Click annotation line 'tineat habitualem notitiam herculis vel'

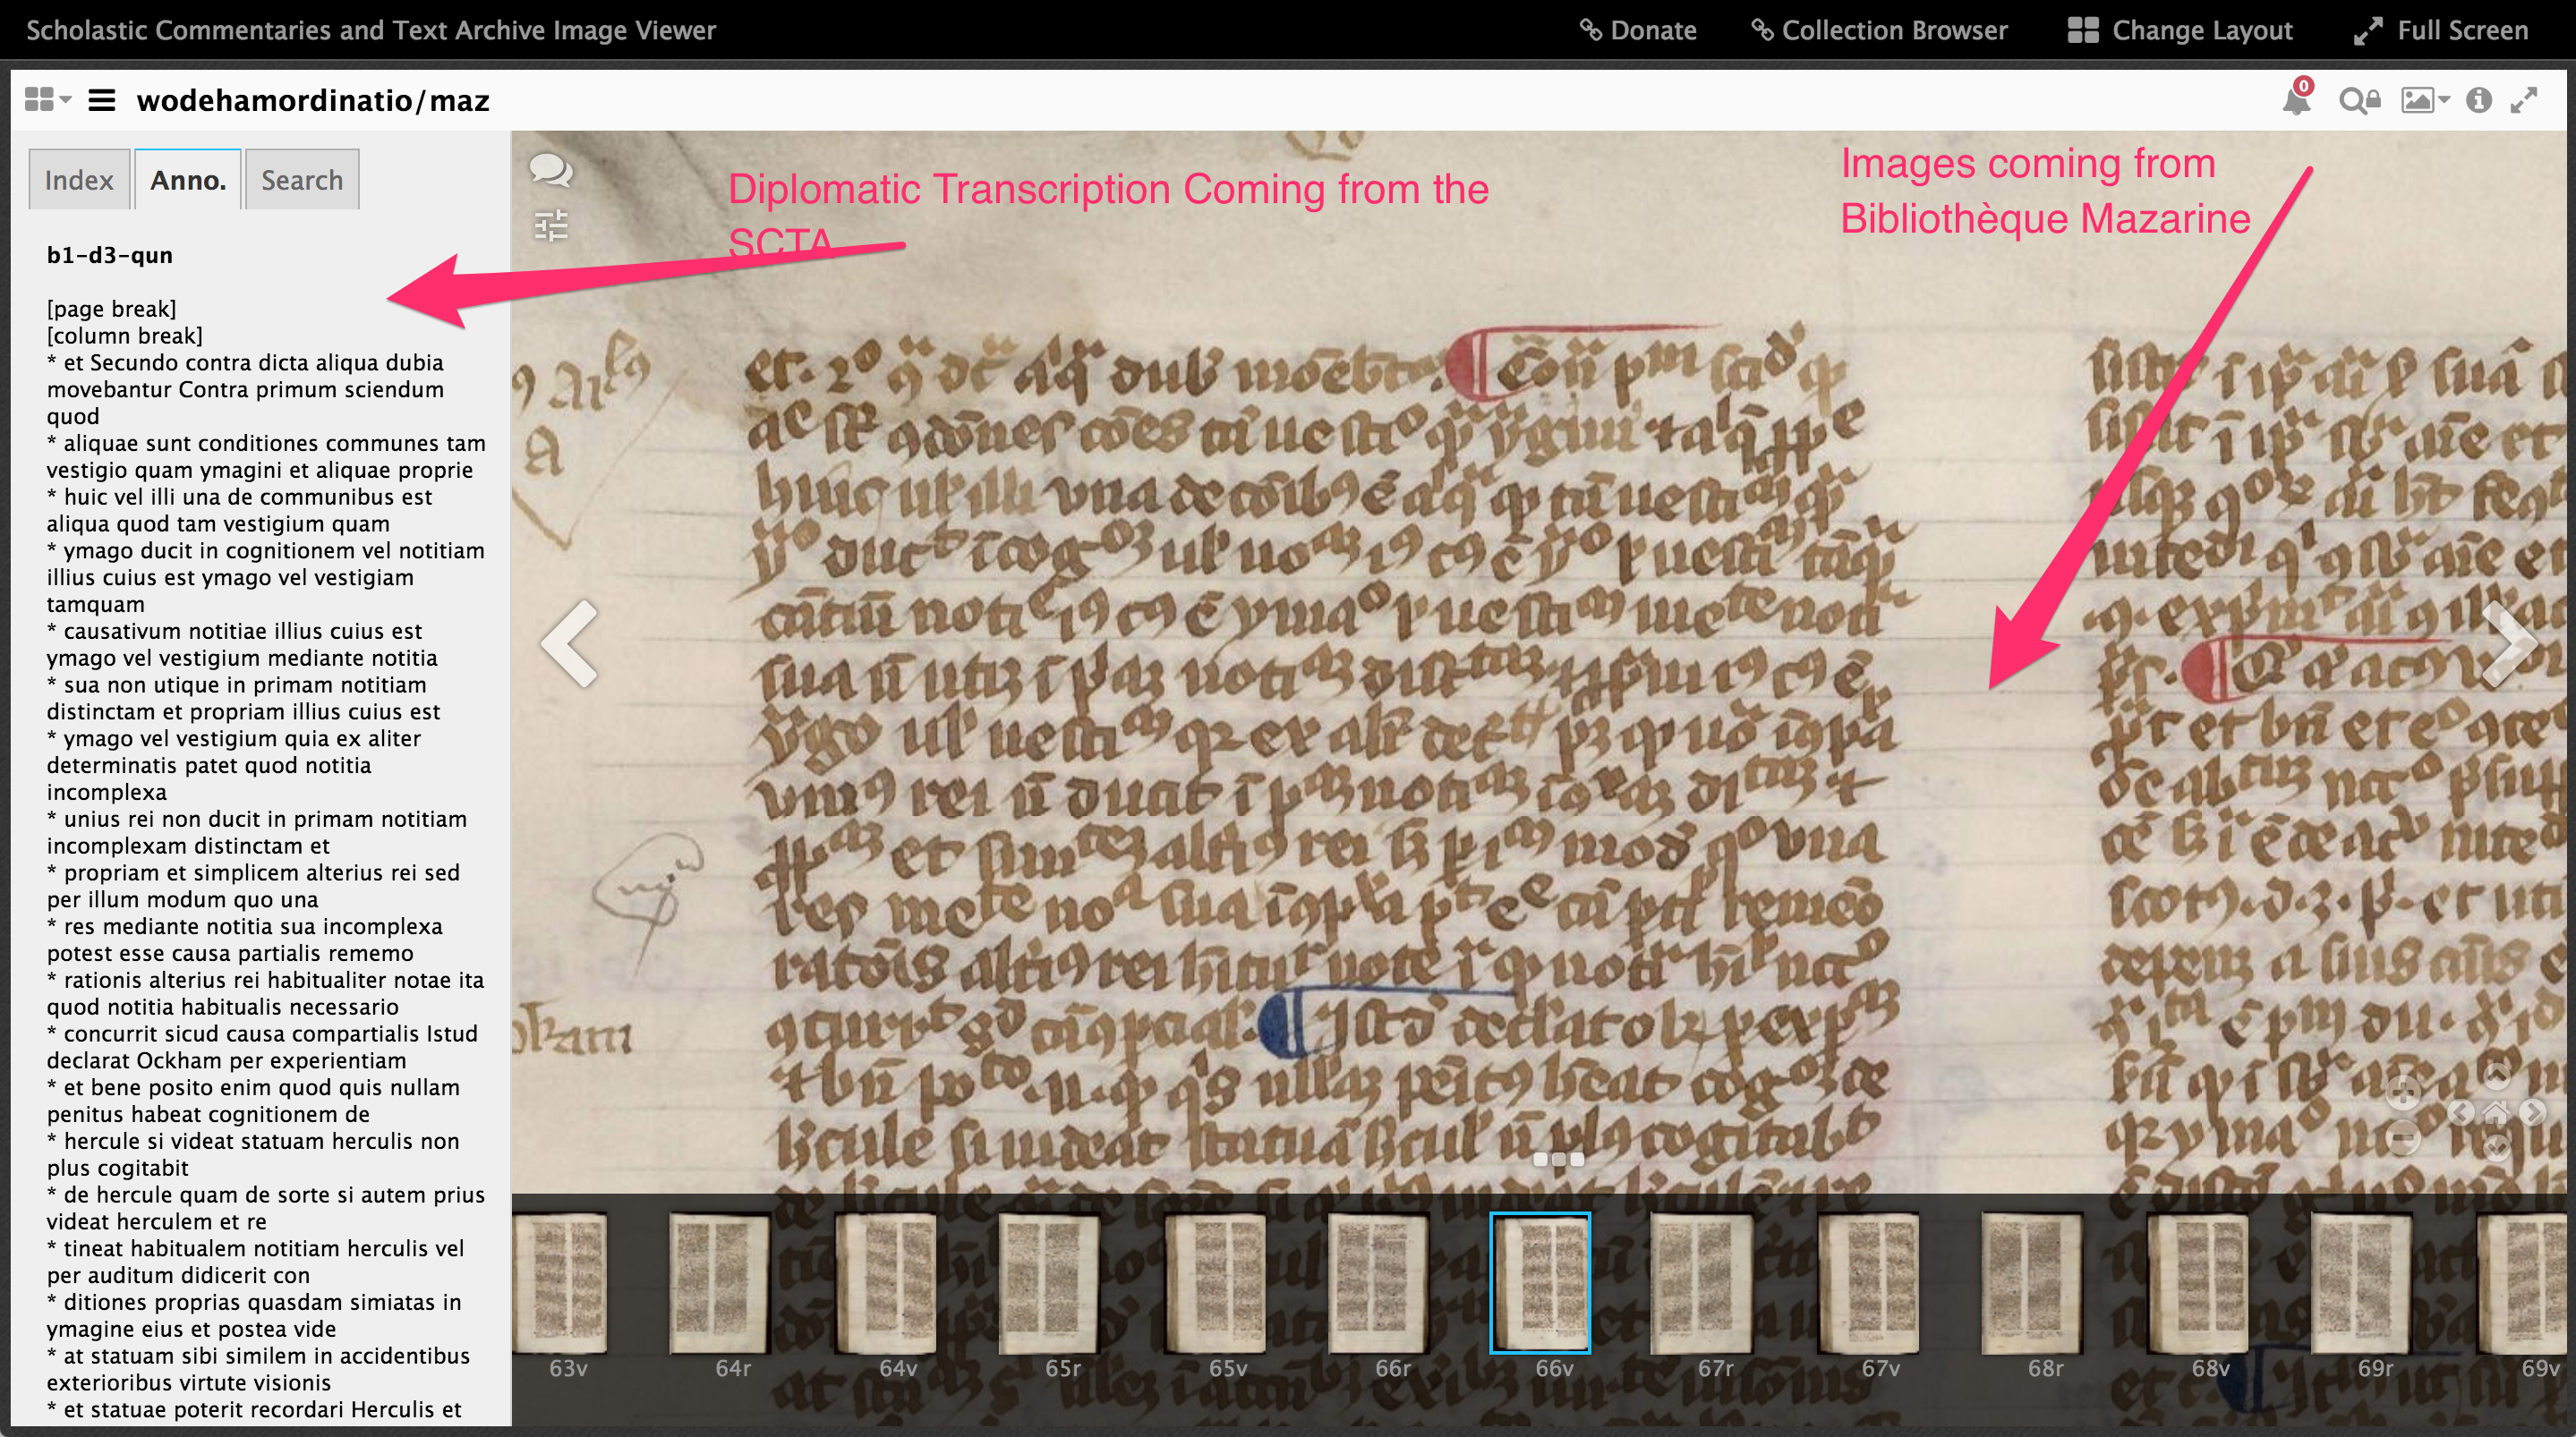pyautogui.click(x=264, y=1249)
